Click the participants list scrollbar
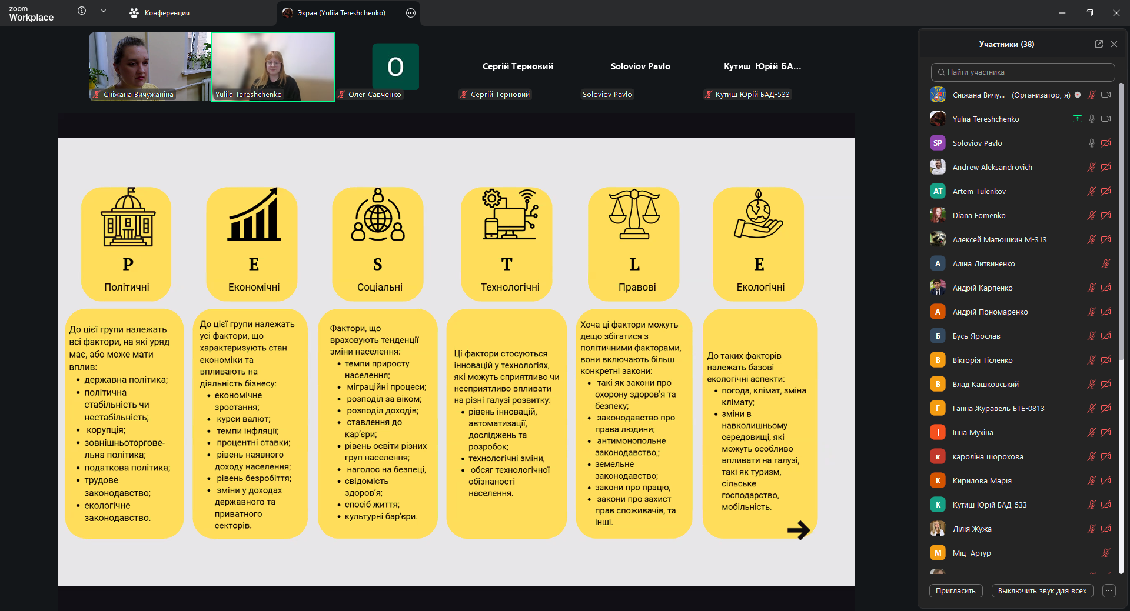The image size is (1130, 611). pyautogui.click(x=1121, y=329)
